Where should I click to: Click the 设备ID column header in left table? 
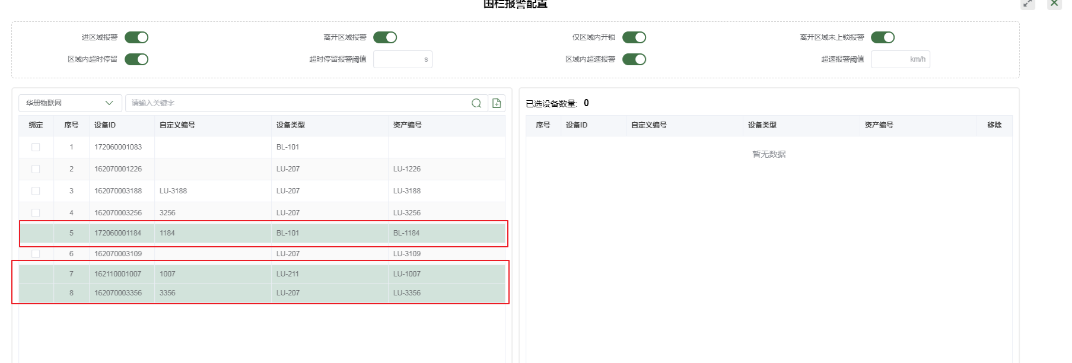(x=105, y=125)
